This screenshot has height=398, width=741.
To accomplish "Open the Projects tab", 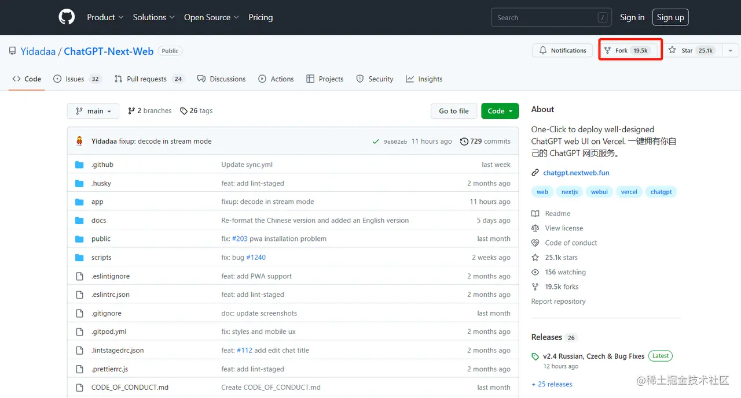I will (325, 79).
